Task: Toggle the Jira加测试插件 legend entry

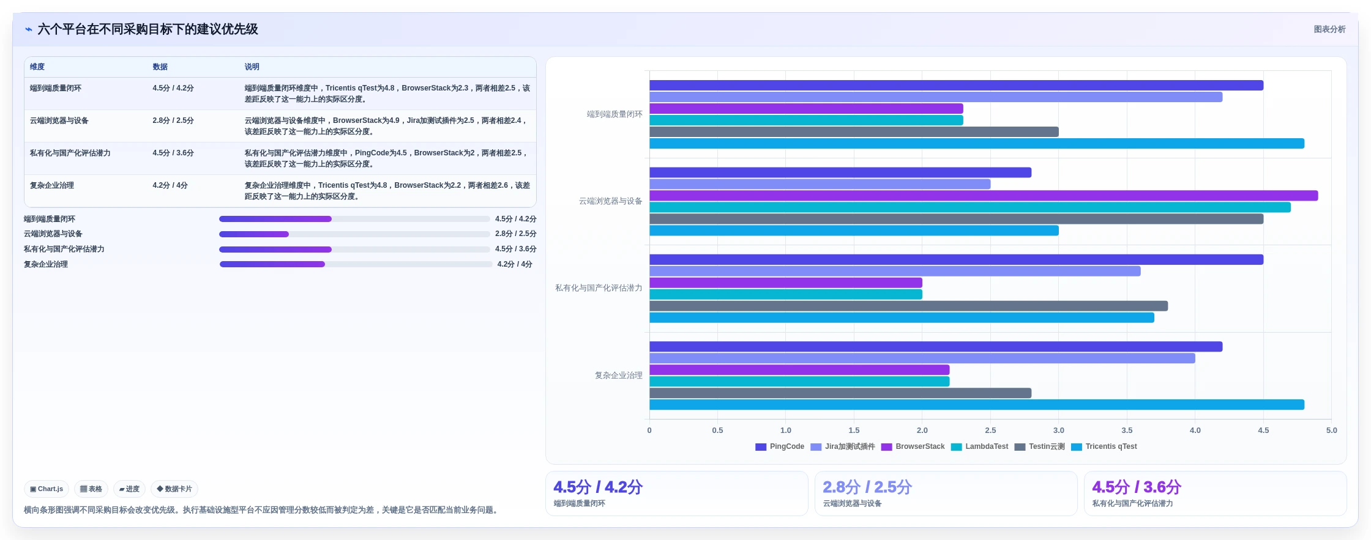Action: pyautogui.click(x=843, y=446)
